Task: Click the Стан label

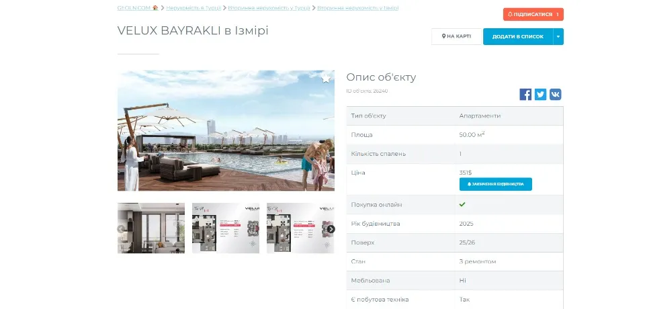Action: 358,262
